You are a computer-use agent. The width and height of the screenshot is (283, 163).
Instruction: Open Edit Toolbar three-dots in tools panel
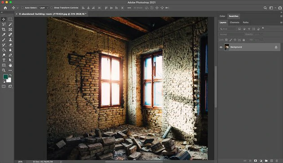pyautogui.click(x=10, y=70)
